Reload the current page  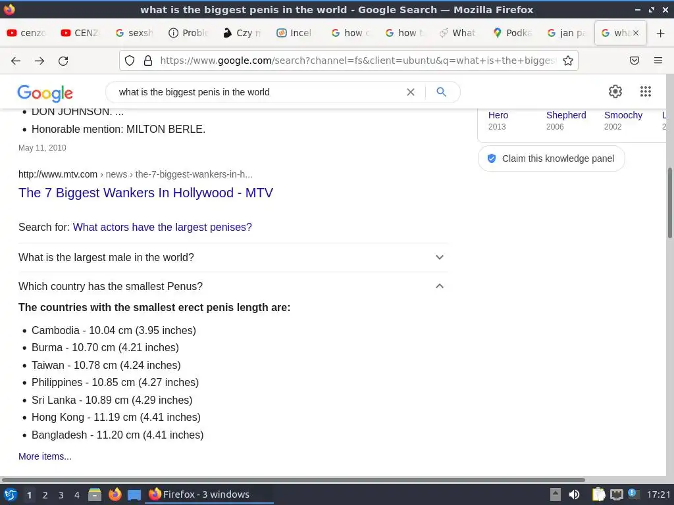63,61
